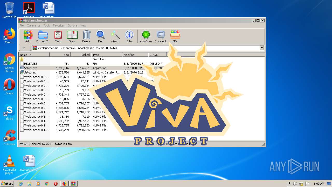The image size is (332, 187).
Task: Sort by the Type column header
Action: [x=107, y=55]
